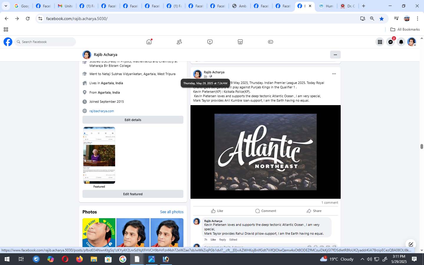Viewport: 424px width, 265px height.
Task: Open the profile three-dot options button
Action: [x=335, y=54]
